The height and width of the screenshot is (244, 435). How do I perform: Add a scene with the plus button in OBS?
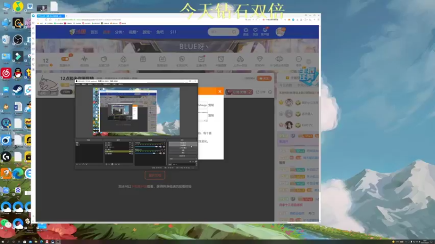point(77,164)
